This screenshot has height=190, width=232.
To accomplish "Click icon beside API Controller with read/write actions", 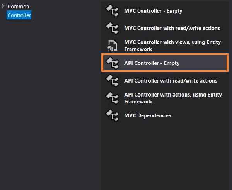I will (x=112, y=80).
